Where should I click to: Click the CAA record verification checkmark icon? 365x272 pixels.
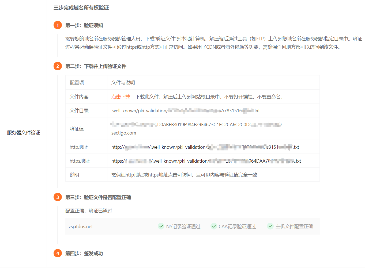click(x=214, y=226)
